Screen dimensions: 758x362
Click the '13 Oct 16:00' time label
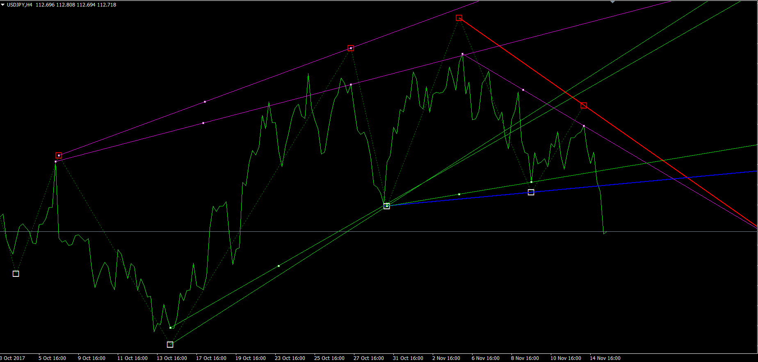click(172, 358)
